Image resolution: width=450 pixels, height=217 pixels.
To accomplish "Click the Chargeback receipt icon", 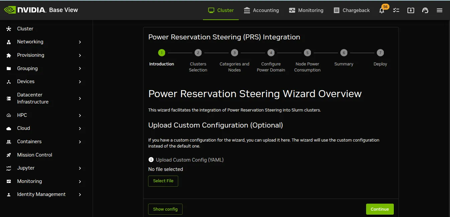I will 337,10.
